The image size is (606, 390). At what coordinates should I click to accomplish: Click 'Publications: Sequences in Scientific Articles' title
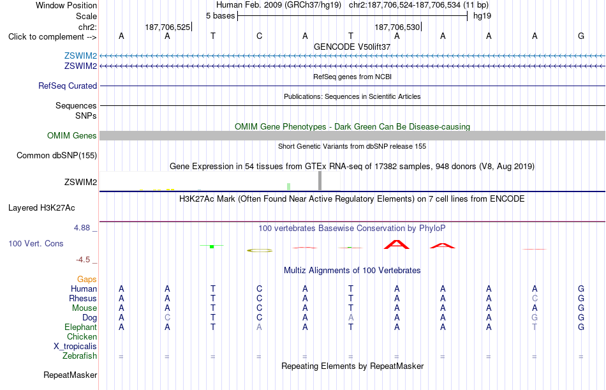[352, 96]
